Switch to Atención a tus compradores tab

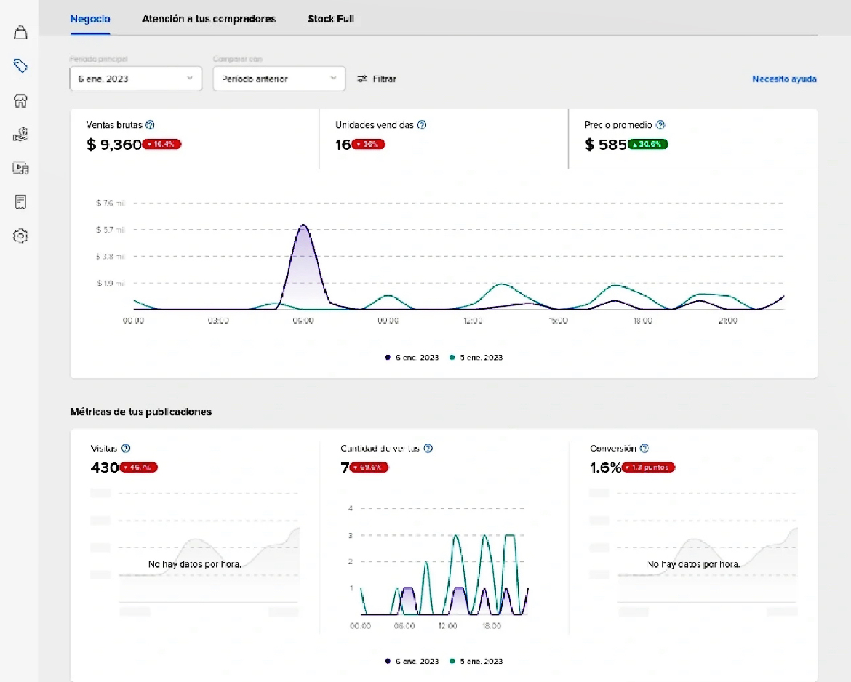click(209, 18)
